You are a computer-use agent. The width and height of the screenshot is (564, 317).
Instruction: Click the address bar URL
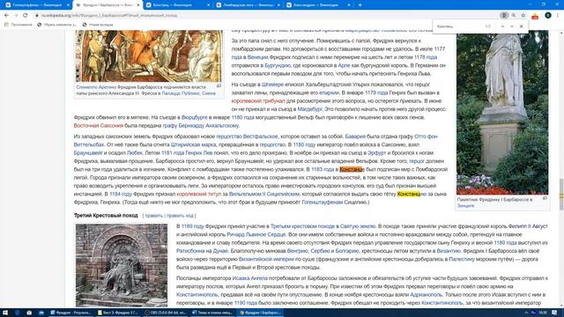(109, 16)
